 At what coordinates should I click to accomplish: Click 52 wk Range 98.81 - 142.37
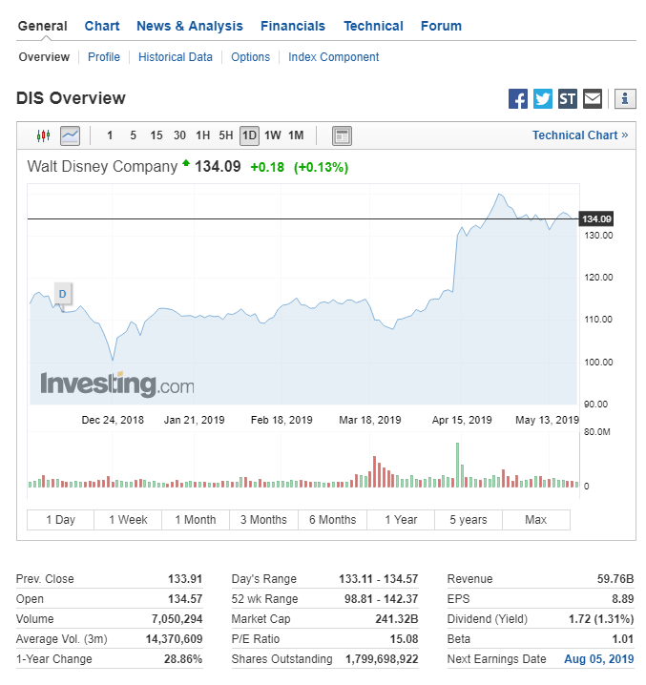(x=381, y=599)
